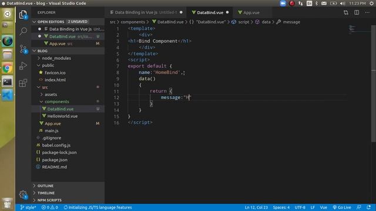
Task: Click the data breadcrumb item
Action: [266, 22]
